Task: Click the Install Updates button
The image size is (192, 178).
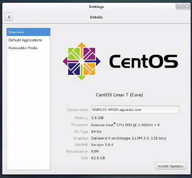Action: (x=171, y=166)
